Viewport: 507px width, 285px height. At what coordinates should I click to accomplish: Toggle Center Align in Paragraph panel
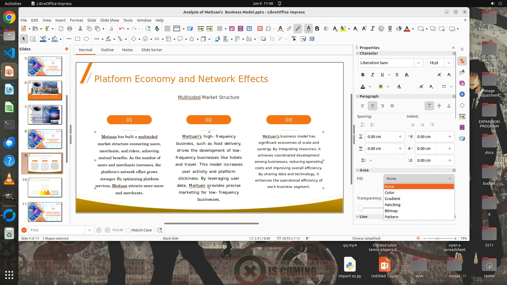(x=372, y=106)
